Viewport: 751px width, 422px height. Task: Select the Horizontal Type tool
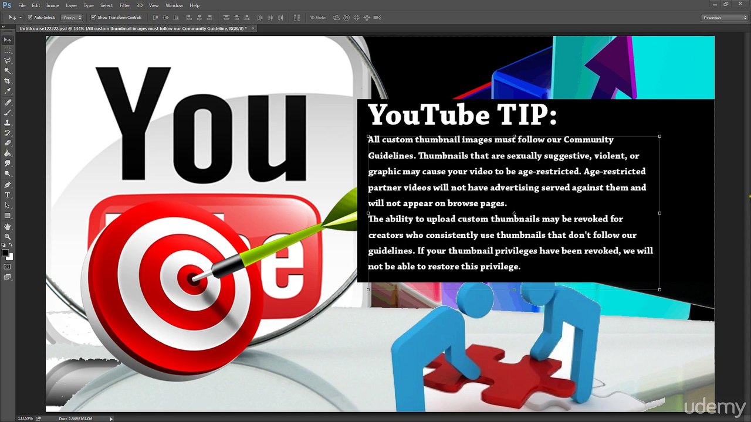click(x=8, y=195)
